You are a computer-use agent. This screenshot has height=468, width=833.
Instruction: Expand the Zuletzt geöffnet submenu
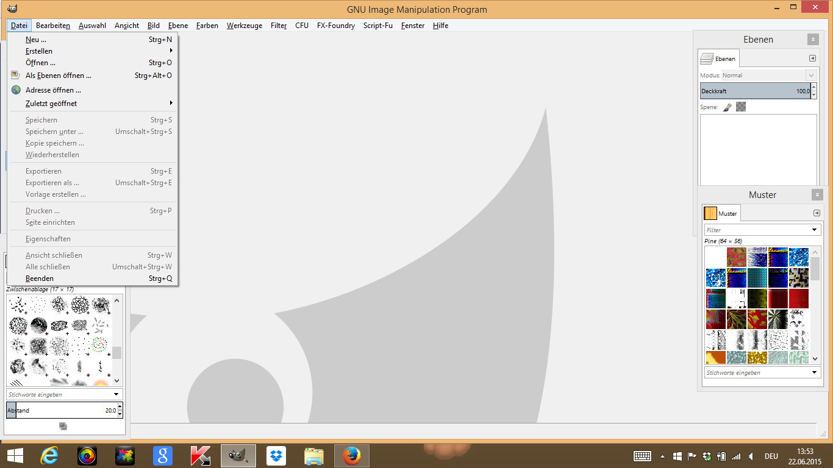coord(93,104)
